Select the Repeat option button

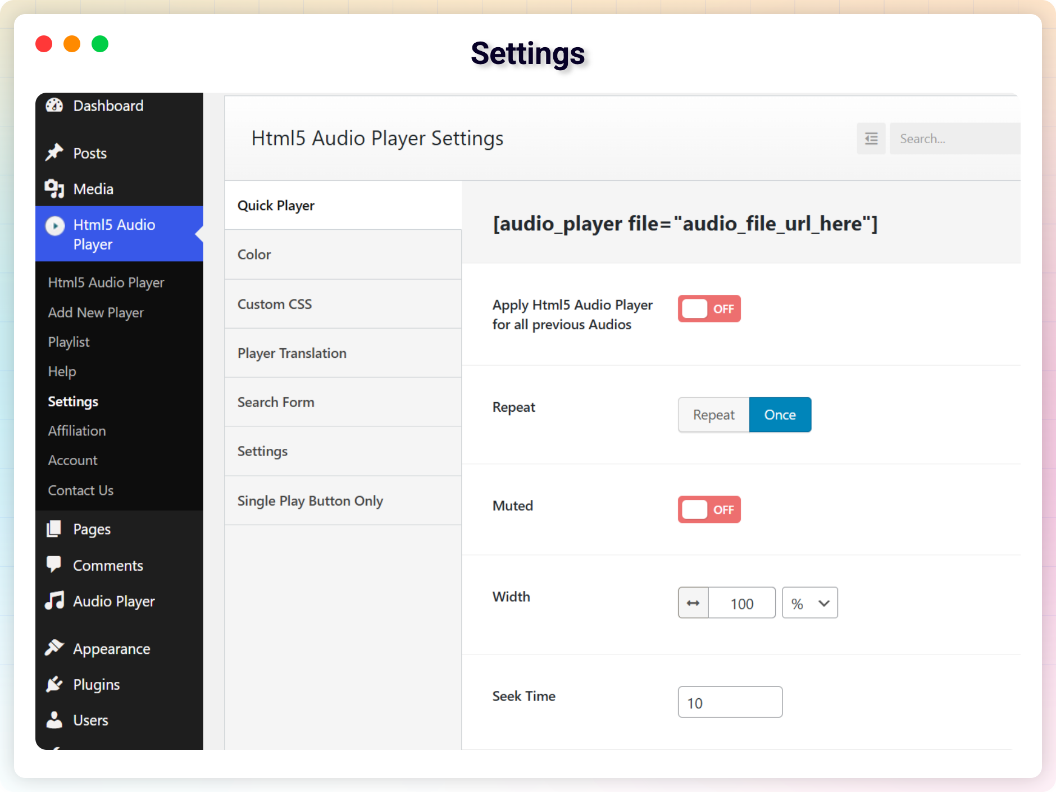(x=713, y=415)
